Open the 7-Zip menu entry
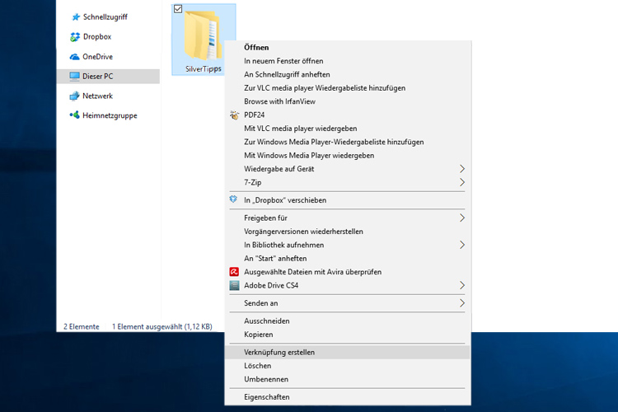 pos(348,182)
